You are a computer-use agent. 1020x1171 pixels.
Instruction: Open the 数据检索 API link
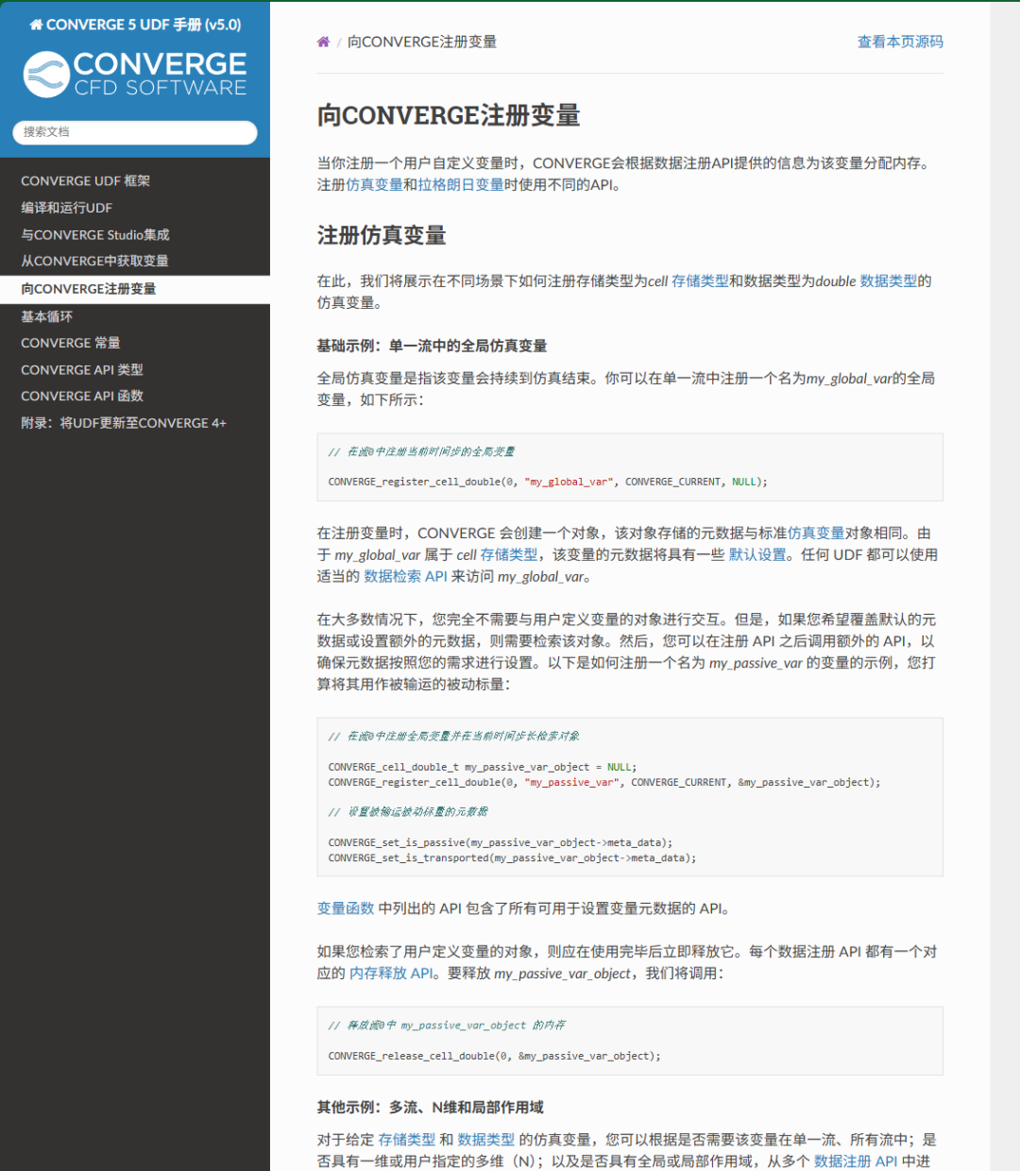click(x=405, y=577)
